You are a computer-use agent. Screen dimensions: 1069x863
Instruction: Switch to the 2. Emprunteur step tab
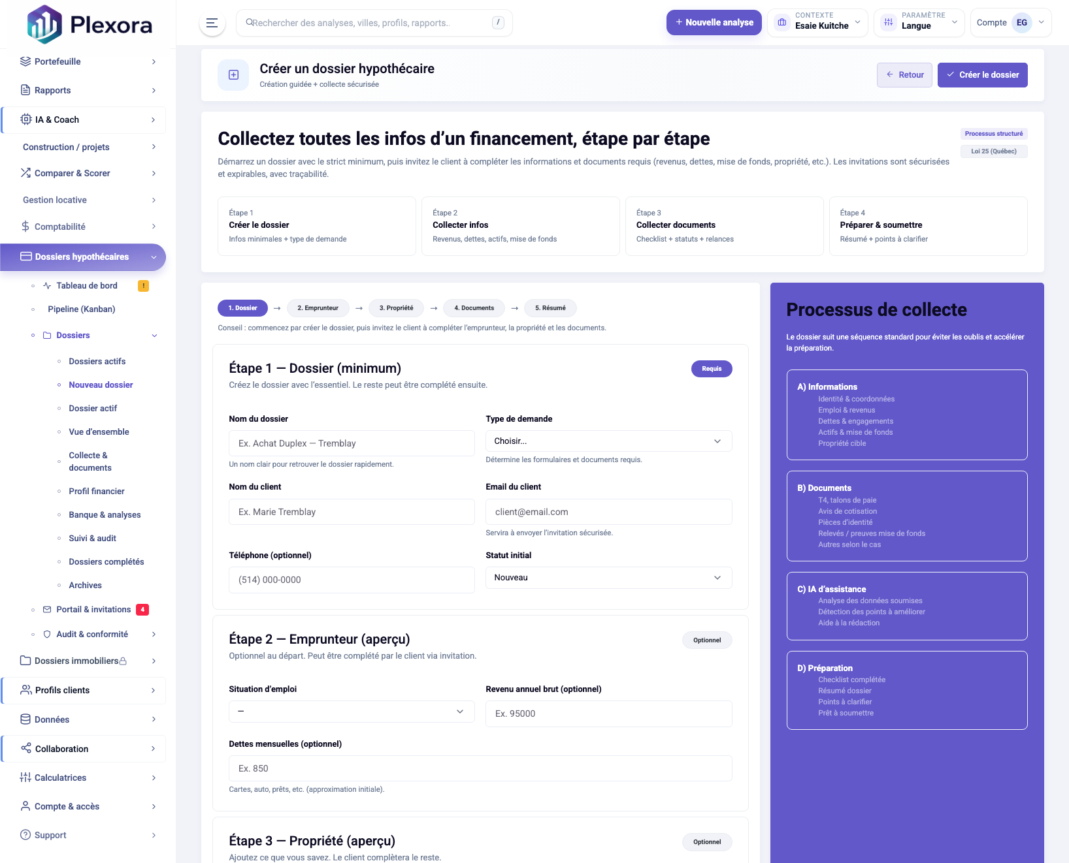click(x=318, y=308)
